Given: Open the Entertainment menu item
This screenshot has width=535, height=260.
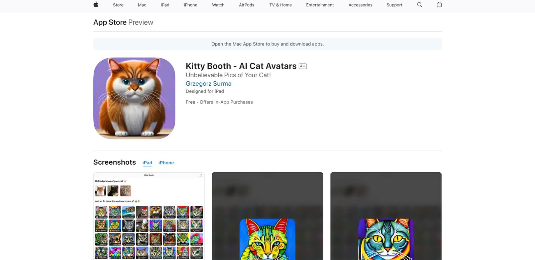Looking at the screenshot, I should coord(320,5).
